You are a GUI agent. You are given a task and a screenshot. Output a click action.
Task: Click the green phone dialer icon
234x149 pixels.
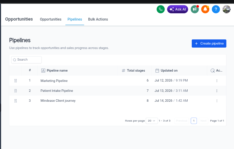(160, 9)
